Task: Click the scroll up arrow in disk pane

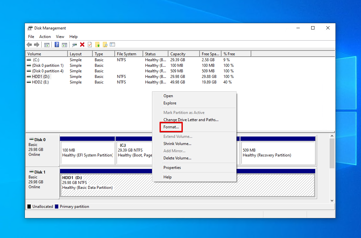Action: pyautogui.click(x=332, y=136)
